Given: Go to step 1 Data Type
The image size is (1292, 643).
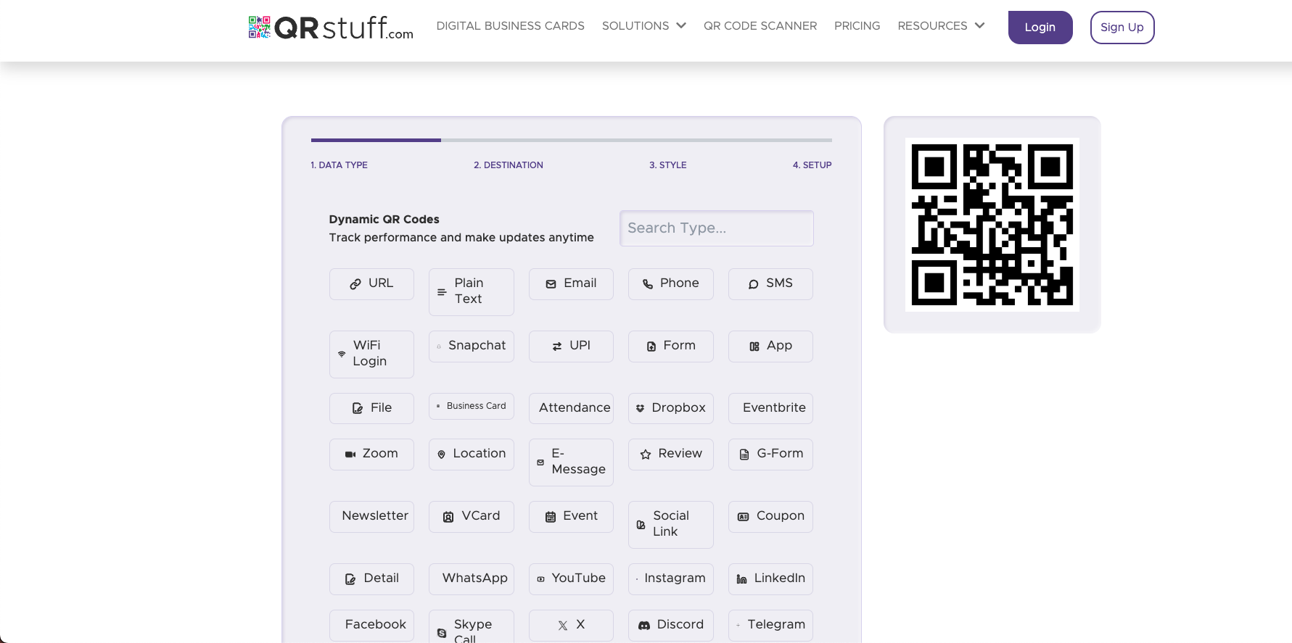Looking at the screenshot, I should pyautogui.click(x=340, y=165).
